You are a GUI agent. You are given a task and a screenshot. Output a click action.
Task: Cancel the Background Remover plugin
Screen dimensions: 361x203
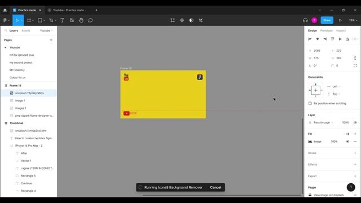[x=215, y=187]
